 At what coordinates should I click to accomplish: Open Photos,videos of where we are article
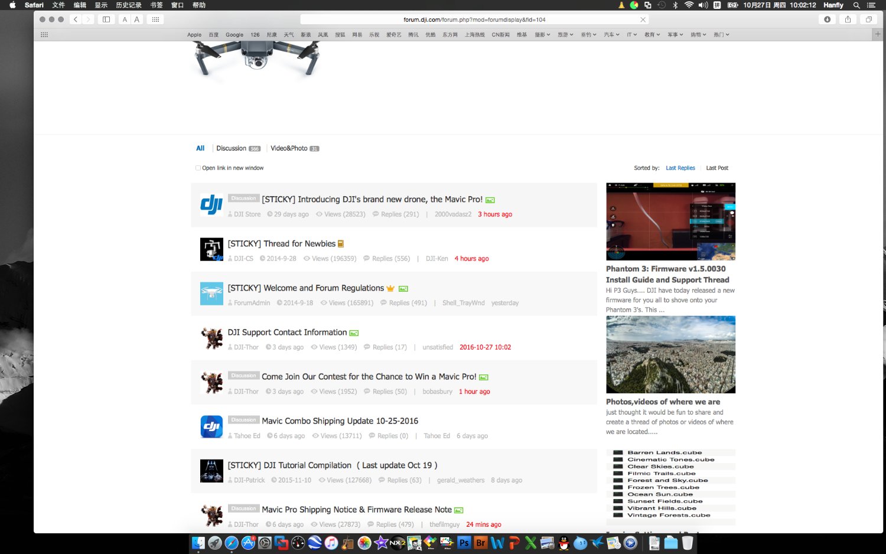coord(663,402)
